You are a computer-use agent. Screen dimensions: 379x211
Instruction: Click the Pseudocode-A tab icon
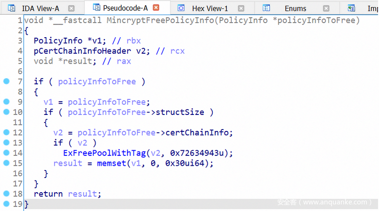[97, 8]
